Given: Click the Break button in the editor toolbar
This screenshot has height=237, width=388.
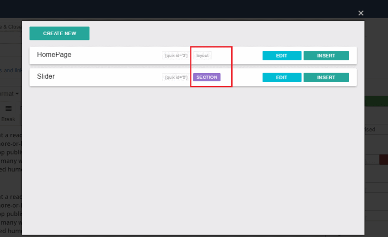Looking at the screenshot, I should point(8,119).
